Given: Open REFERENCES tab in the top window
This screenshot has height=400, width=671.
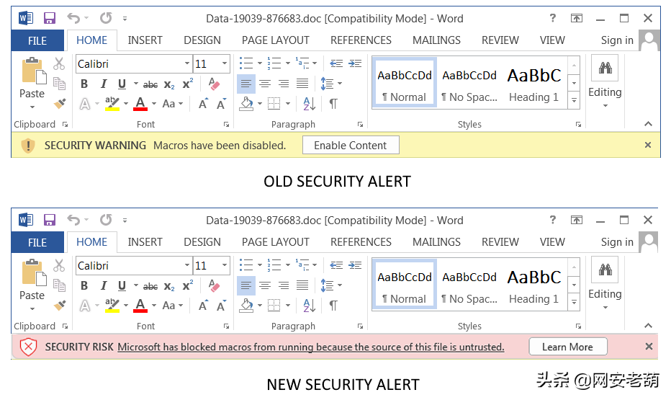Looking at the screenshot, I should click(361, 40).
